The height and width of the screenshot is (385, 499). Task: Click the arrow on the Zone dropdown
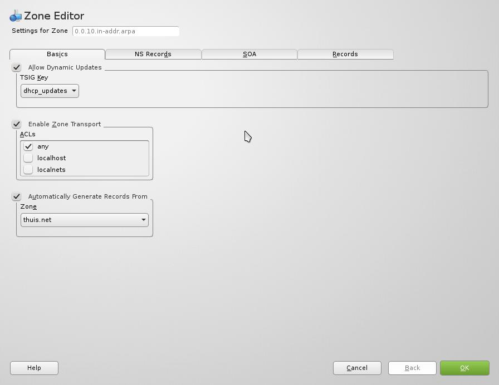pyautogui.click(x=143, y=220)
